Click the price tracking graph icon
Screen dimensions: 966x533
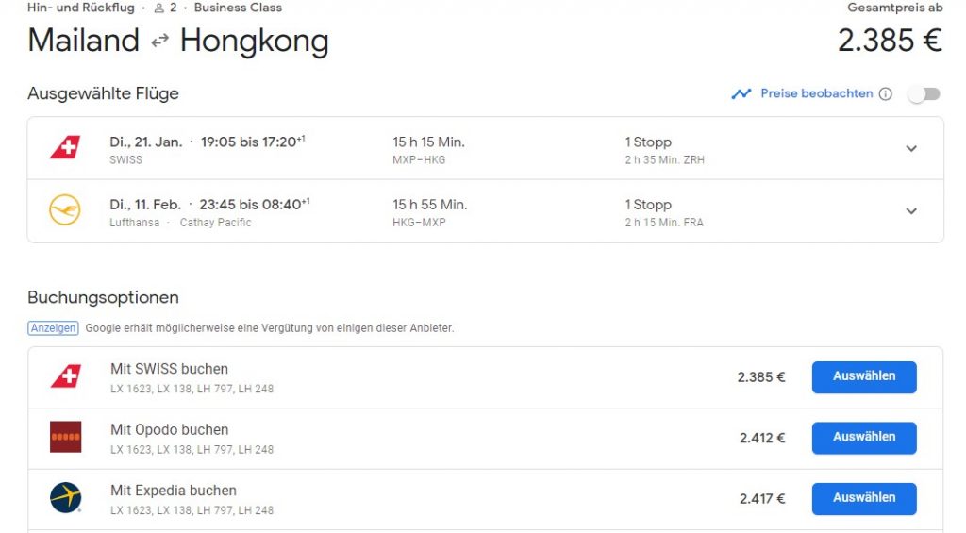click(x=741, y=93)
